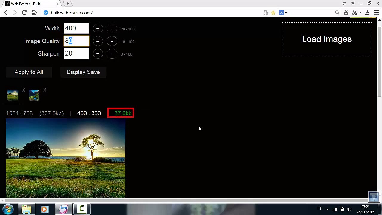The width and height of the screenshot is (382, 215).
Task: Click the video download toolbar icon
Action: click(346, 13)
